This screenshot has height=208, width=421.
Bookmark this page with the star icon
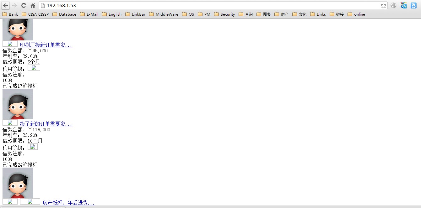pos(383,6)
